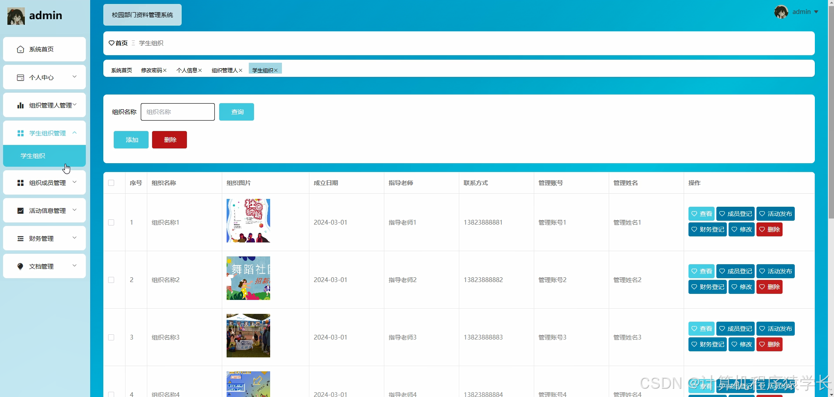Close the 个人信息 tab with its x

200,71
